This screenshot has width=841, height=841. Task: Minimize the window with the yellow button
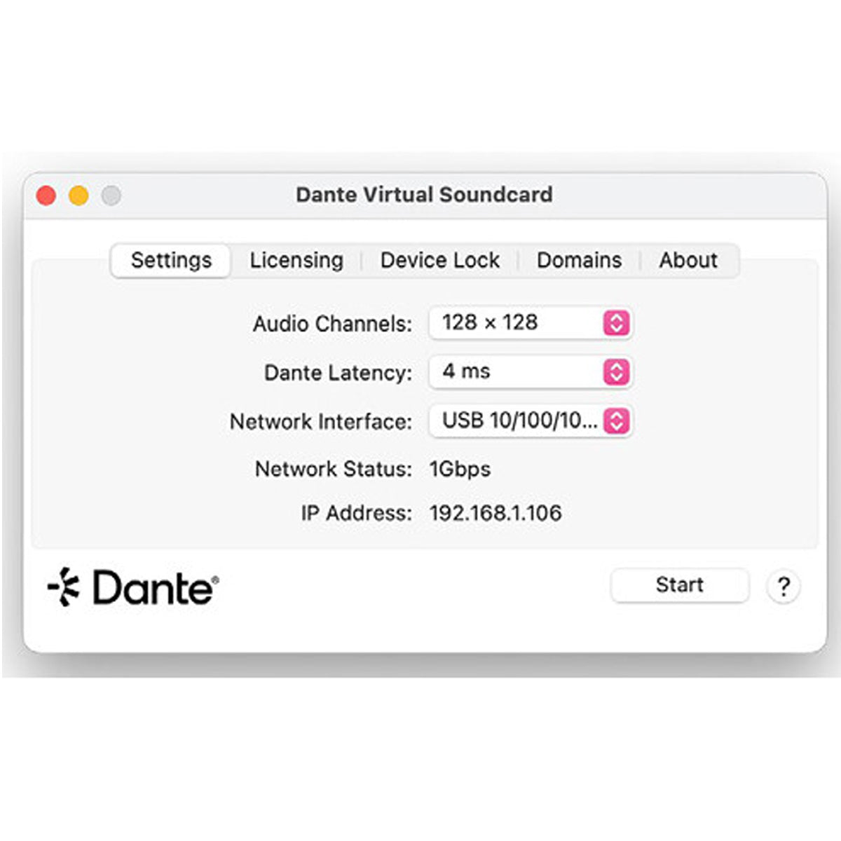pos(78,196)
